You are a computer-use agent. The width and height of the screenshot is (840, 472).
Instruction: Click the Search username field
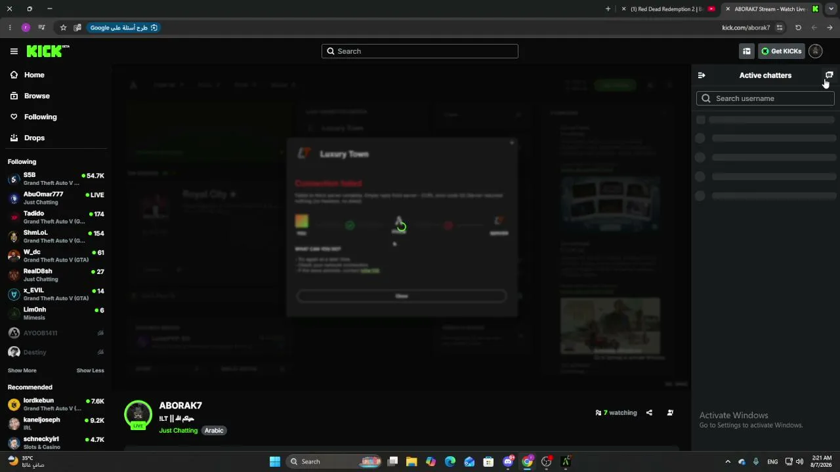[765, 98]
